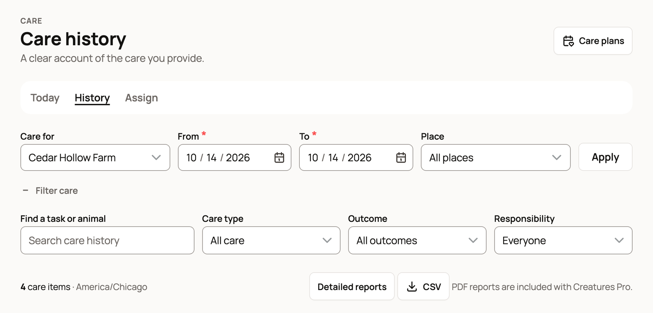Open the From date calendar picker icon

(x=279, y=158)
